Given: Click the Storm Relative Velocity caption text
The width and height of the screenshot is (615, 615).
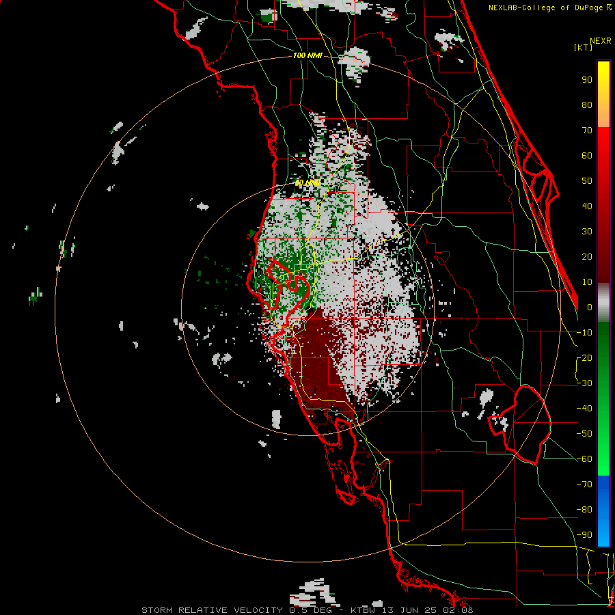Looking at the screenshot, I should (307, 610).
